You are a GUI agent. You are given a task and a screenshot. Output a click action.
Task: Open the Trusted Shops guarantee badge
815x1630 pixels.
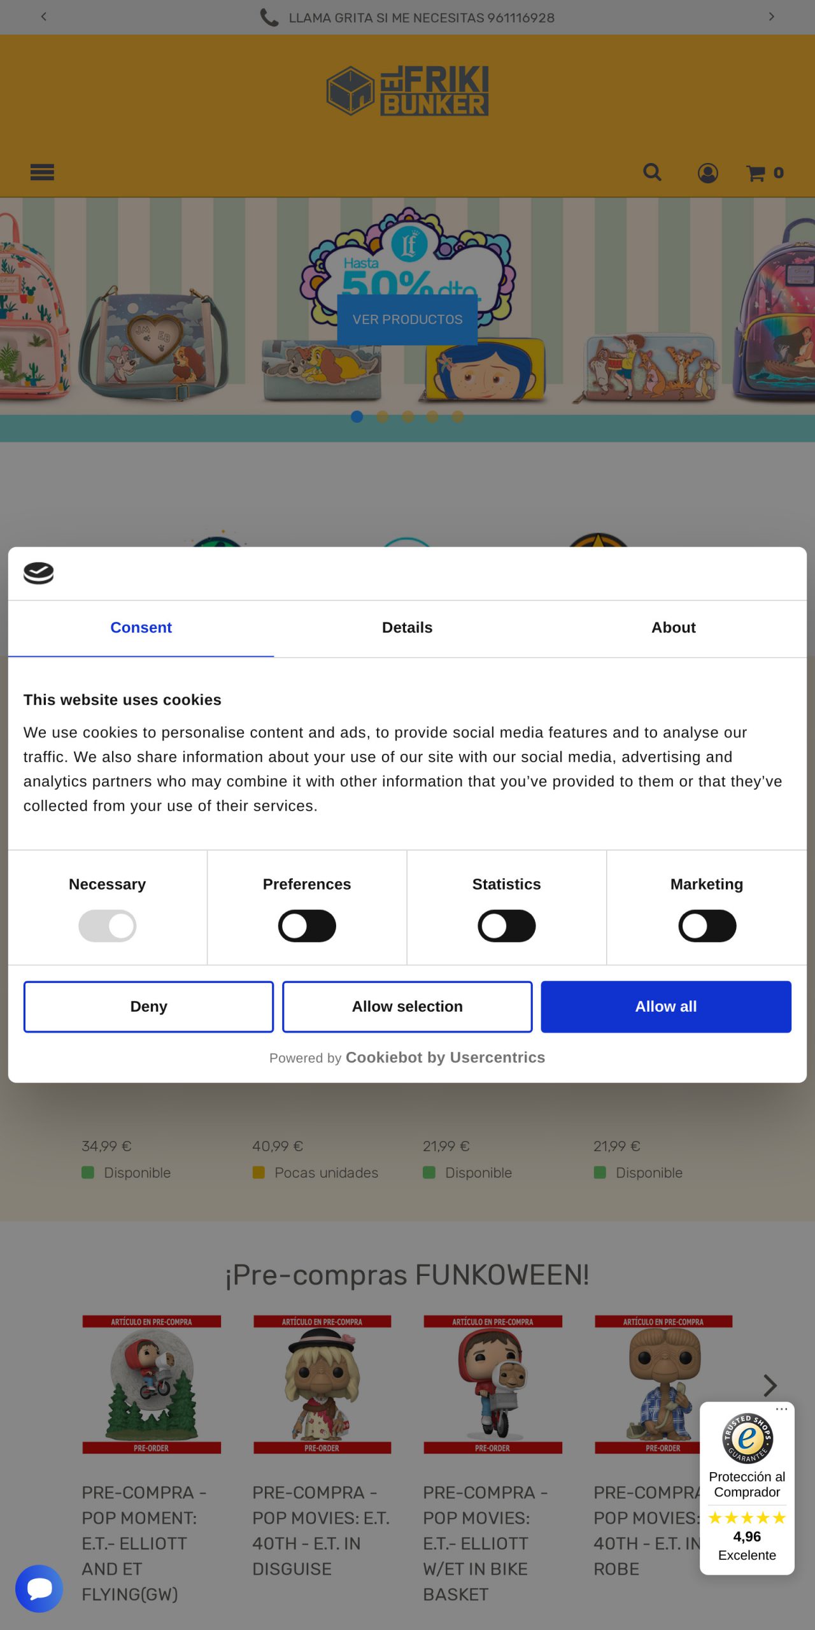point(747,1487)
